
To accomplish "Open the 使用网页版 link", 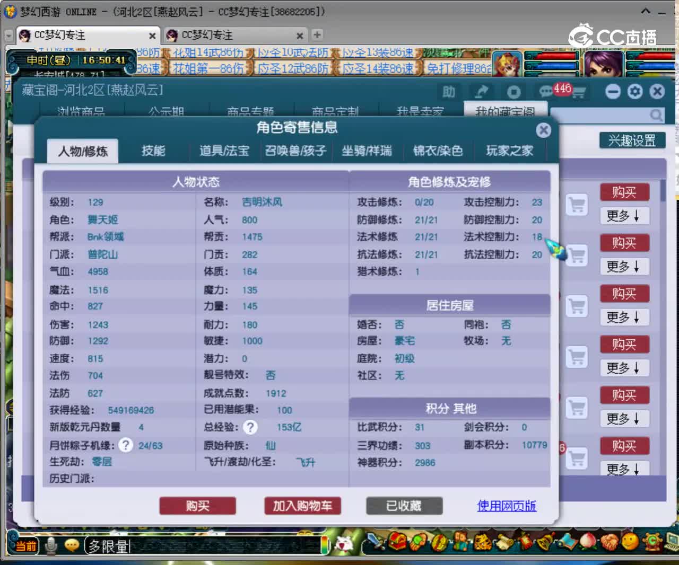I will point(507,506).
